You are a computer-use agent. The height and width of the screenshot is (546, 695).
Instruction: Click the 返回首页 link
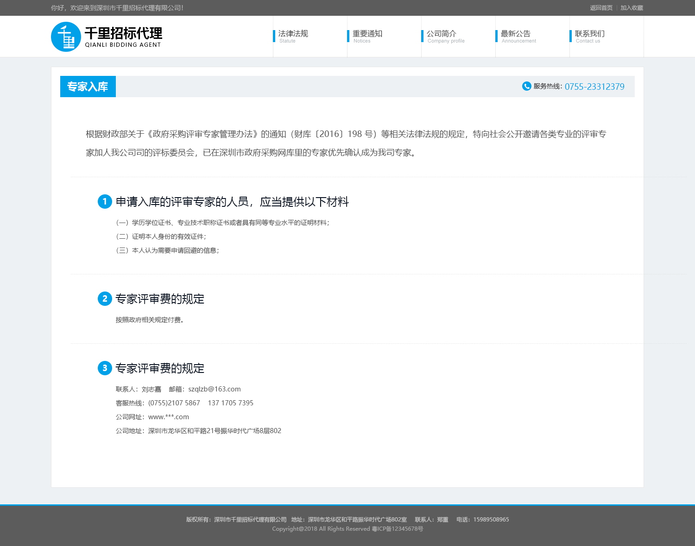click(601, 7)
